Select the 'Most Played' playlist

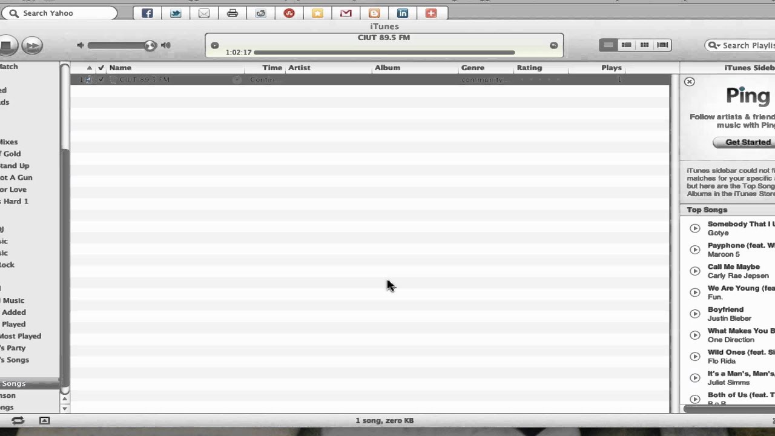coord(21,336)
